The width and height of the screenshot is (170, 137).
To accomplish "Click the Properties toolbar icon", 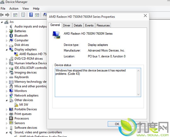I will [x=23, y=15].
